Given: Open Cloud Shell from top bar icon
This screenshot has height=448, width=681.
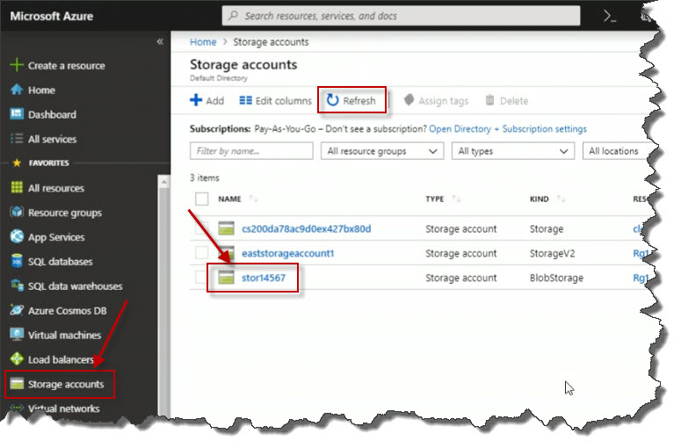Looking at the screenshot, I should coord(609,17).
